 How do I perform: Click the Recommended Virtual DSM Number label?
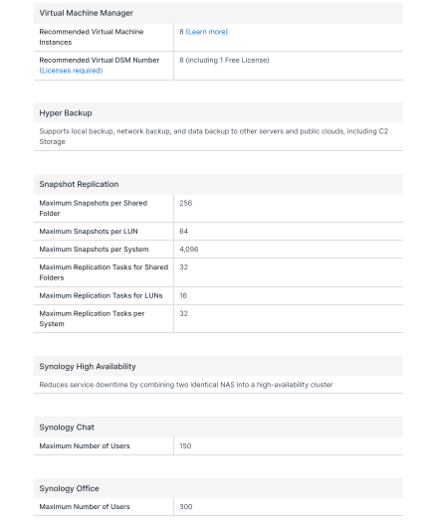tap(100, 61)
